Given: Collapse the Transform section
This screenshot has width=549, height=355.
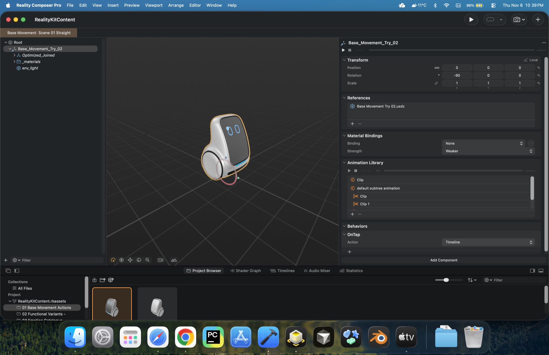Looking at the screenshot, I should (344, 60).
